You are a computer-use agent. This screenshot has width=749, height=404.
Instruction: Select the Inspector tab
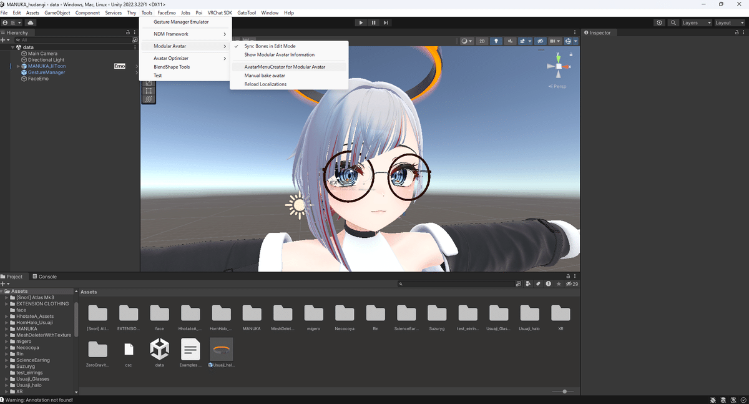coord(597,32)
